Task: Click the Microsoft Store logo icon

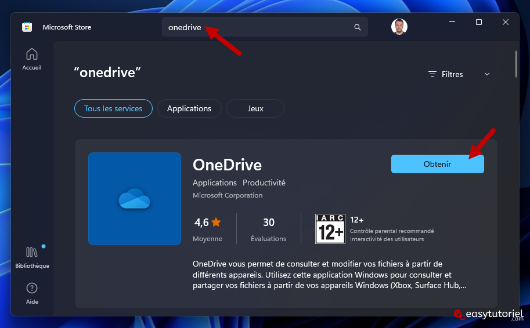Action: tap(27, 27)
